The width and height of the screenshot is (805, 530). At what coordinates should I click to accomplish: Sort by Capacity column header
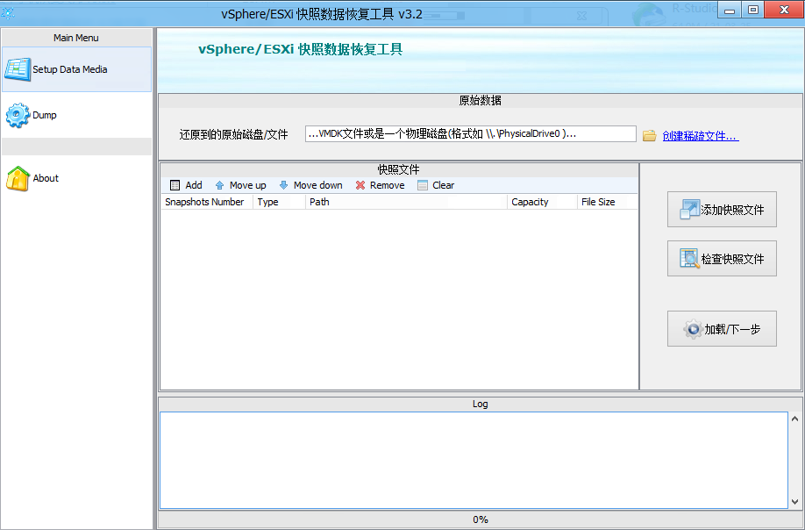click(542, 202)
